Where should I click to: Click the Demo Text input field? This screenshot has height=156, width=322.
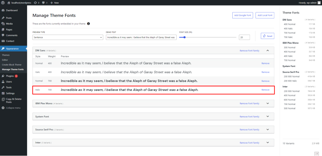[141, 37]
